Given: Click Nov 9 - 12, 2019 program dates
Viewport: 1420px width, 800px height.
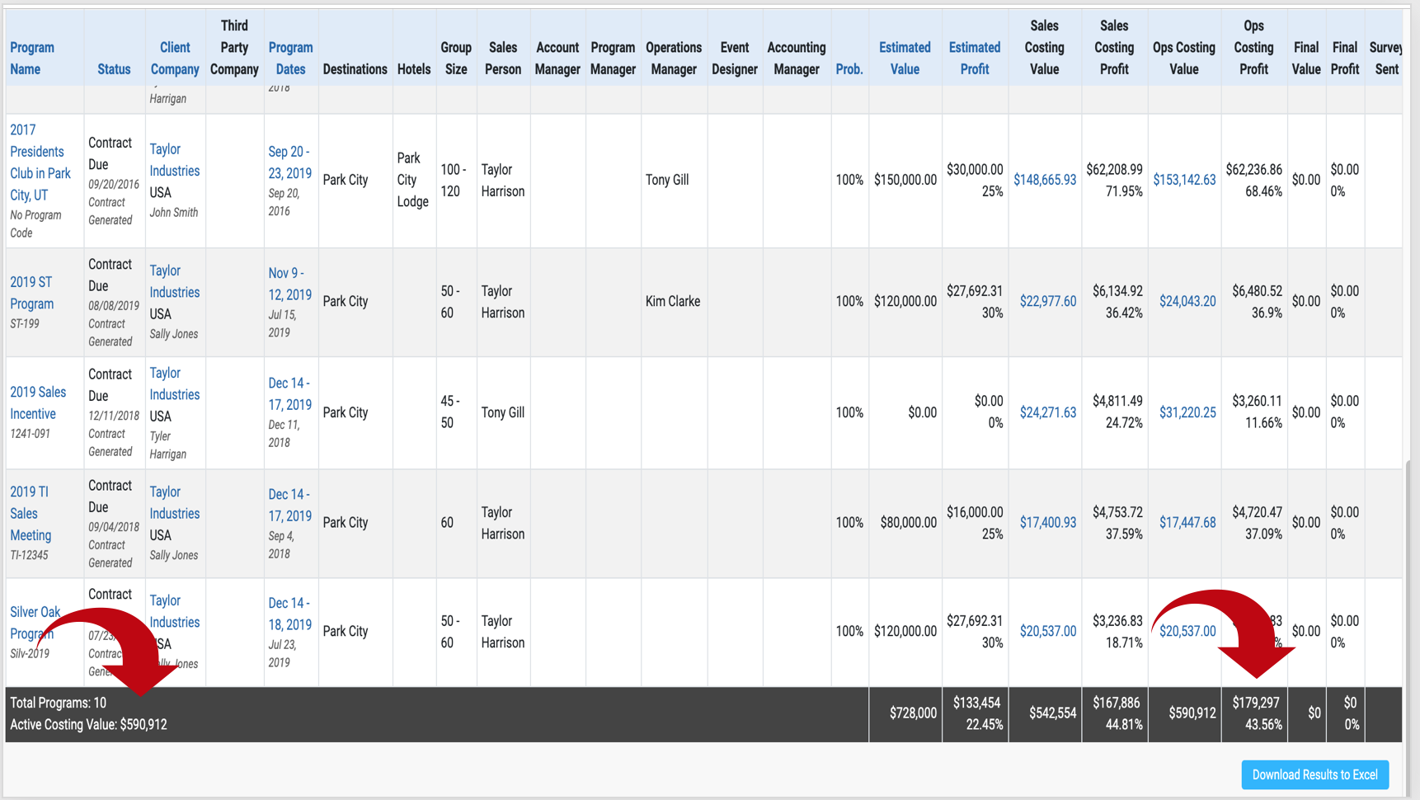Looking at the screenshot, I should (290, 284).
